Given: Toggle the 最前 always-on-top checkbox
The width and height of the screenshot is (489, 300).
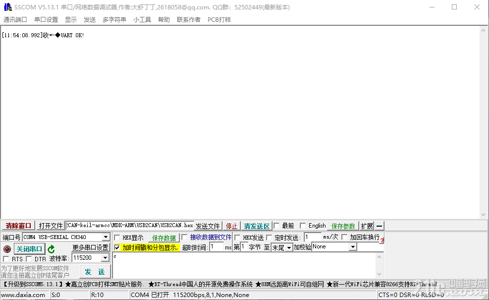Looking at the screenshot, I should pos(276,226).
